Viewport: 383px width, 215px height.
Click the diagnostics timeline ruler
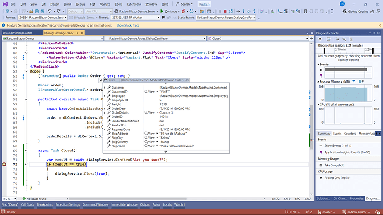(x=349, y=51)
